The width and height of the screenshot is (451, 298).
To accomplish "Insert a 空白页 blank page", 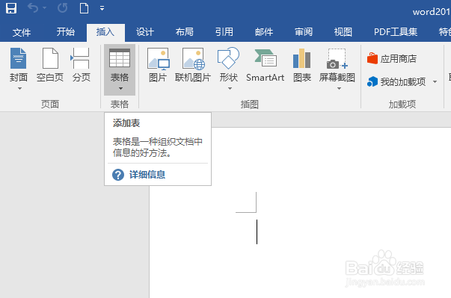I will [50, 65].
